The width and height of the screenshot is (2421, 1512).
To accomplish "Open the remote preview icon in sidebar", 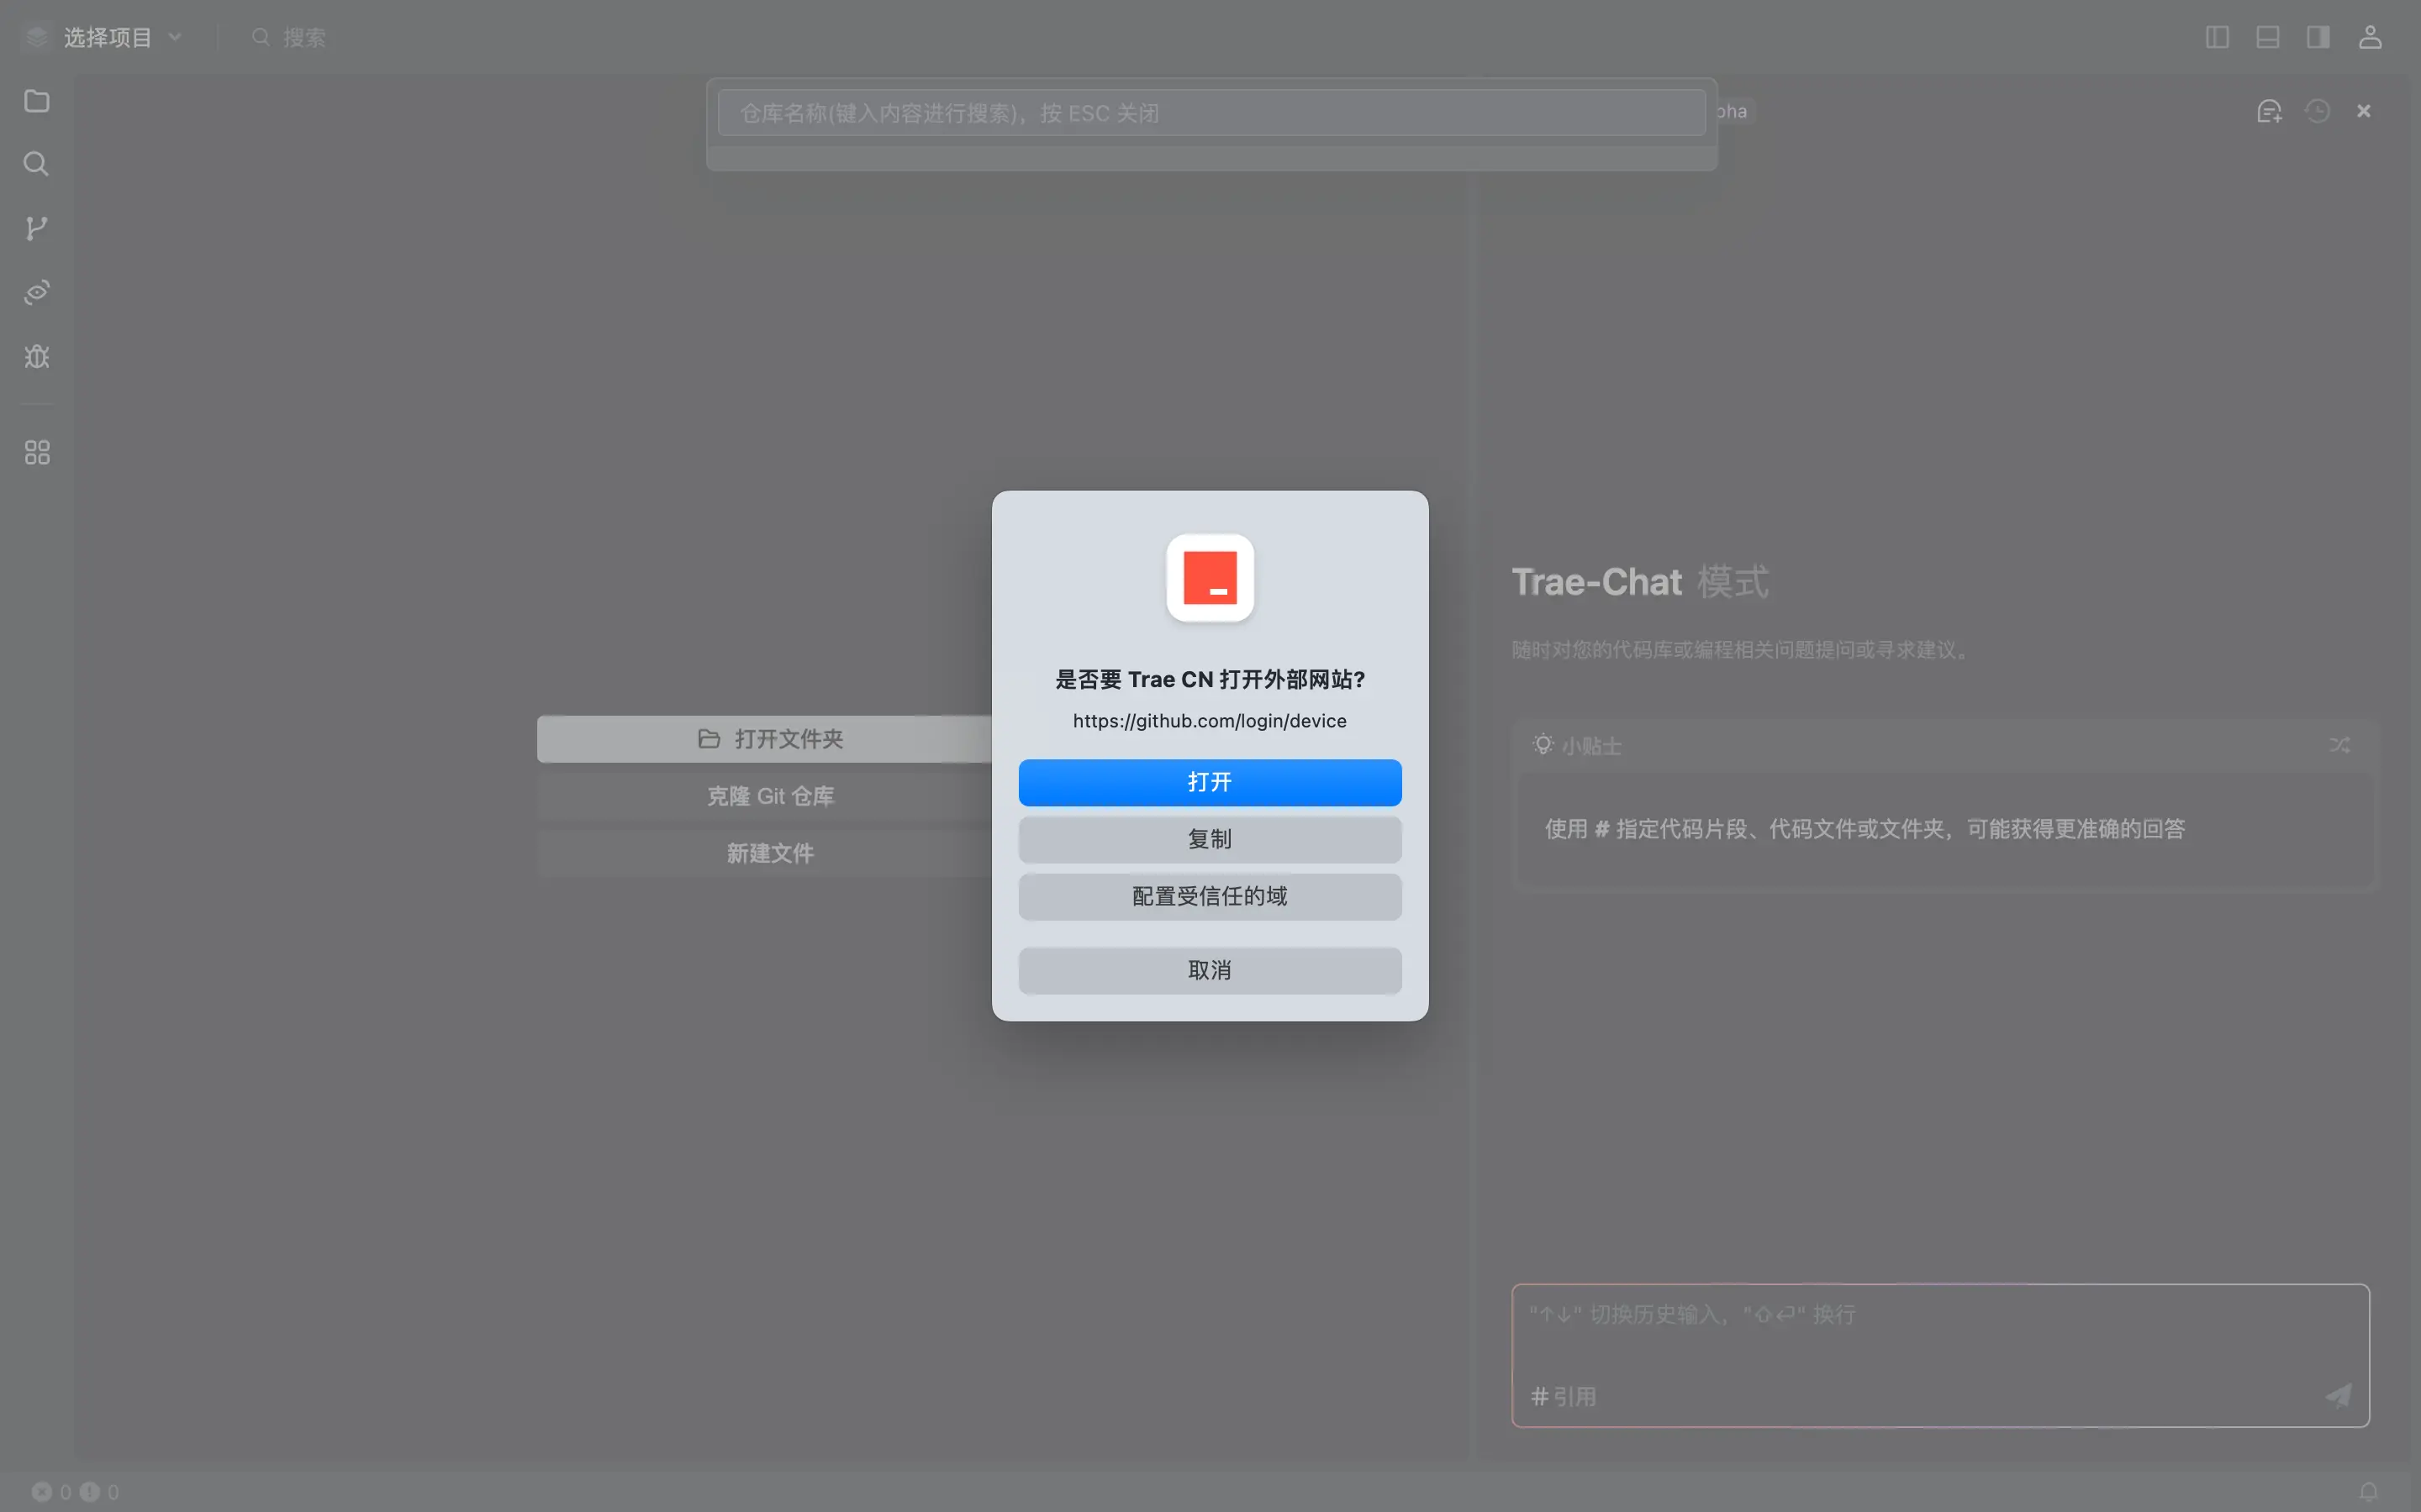I will pyautogui.click(x=37, y=292).
